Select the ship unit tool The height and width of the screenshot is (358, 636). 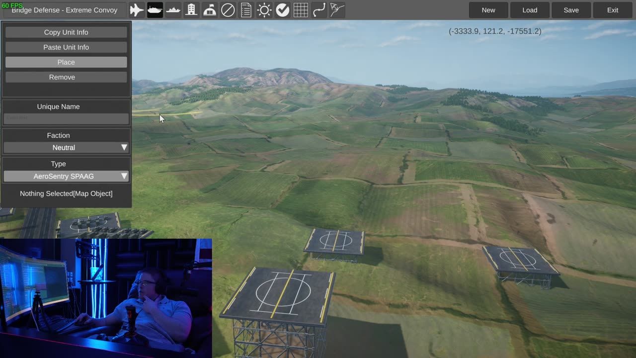coord(173,10)
